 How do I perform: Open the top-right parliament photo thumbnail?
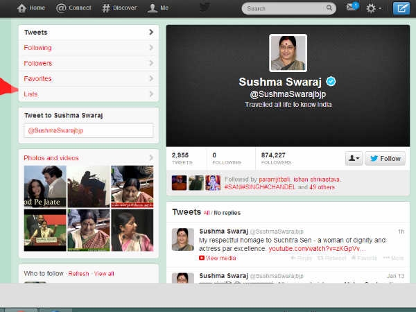click(x=132, y=187)
